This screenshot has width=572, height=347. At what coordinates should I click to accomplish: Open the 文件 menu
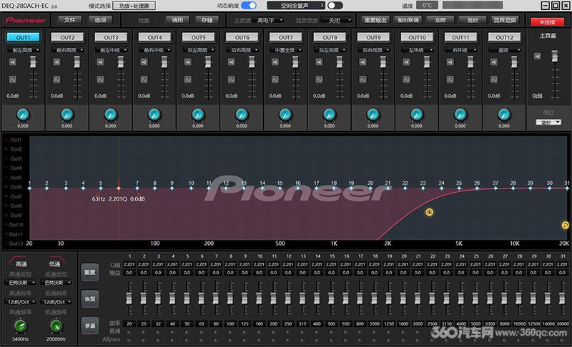point(69,20)
